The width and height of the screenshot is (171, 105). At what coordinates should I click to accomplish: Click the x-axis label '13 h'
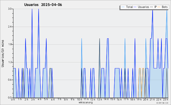point(99,100)
